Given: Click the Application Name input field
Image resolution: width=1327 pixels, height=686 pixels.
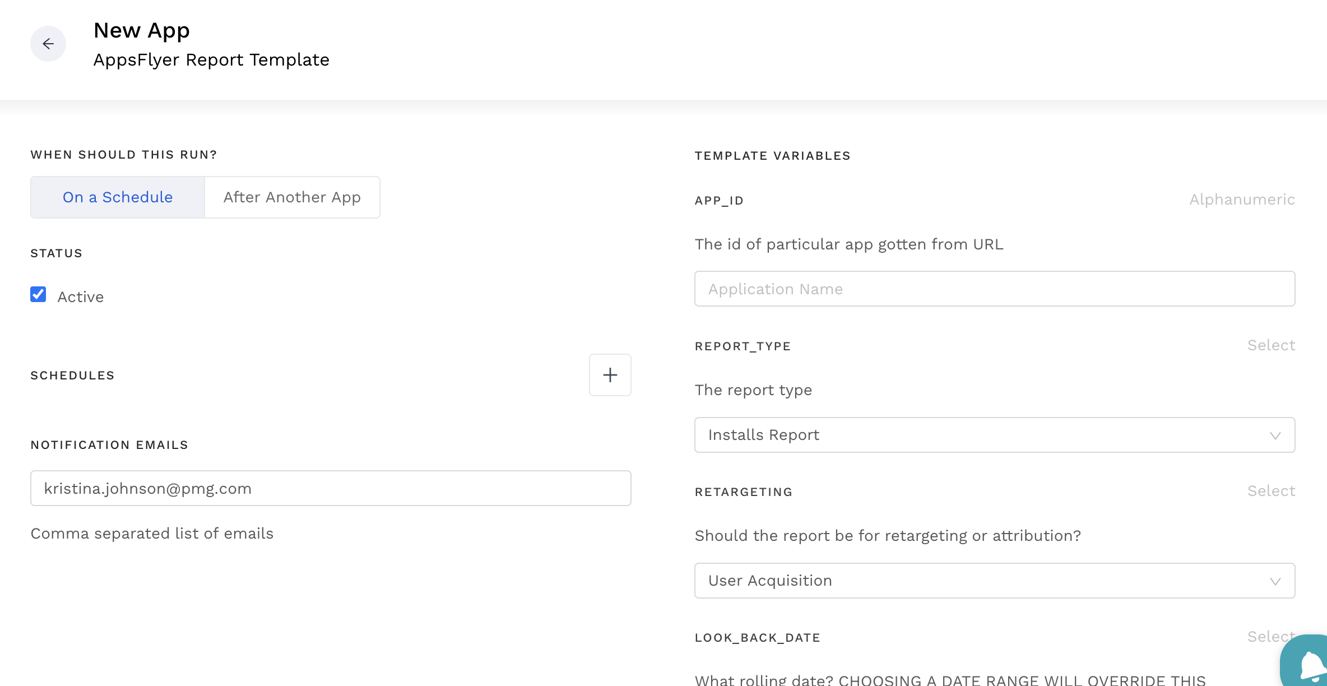Looking at the screenshot, I should pyautogui.click(x=995, y=289).
